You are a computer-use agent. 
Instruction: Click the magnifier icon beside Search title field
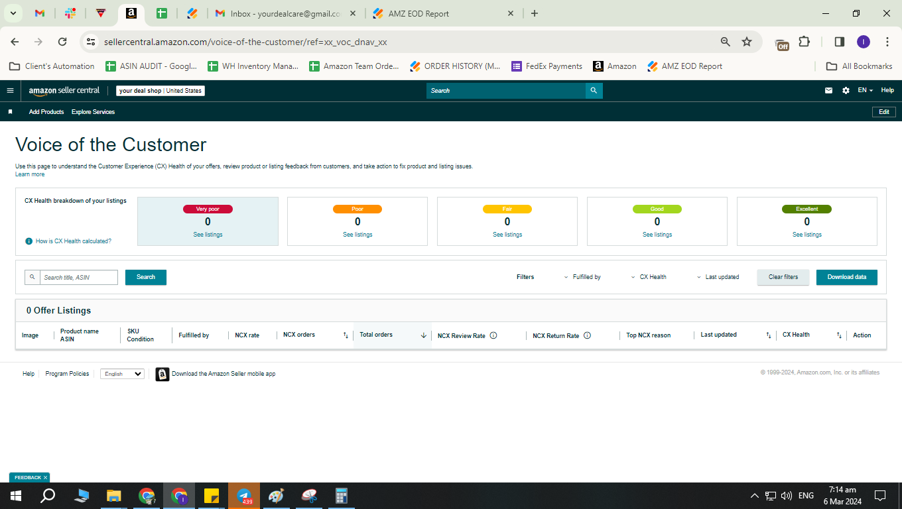(32, 277)
